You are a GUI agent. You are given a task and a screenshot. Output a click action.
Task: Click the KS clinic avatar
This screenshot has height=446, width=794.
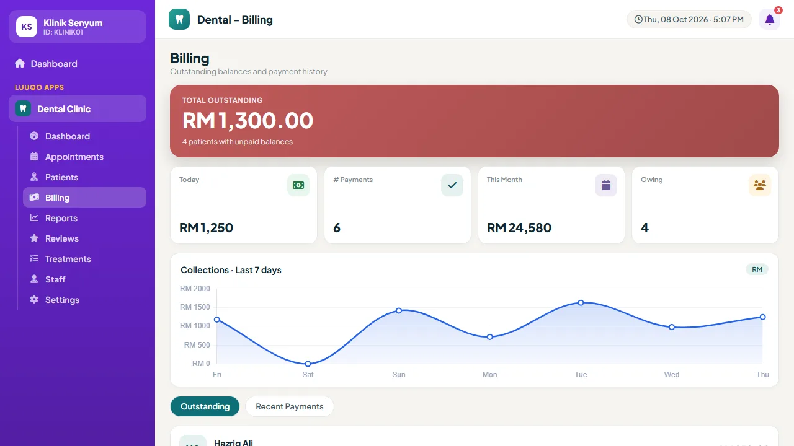pyautogui.click(x=27, y=27)
